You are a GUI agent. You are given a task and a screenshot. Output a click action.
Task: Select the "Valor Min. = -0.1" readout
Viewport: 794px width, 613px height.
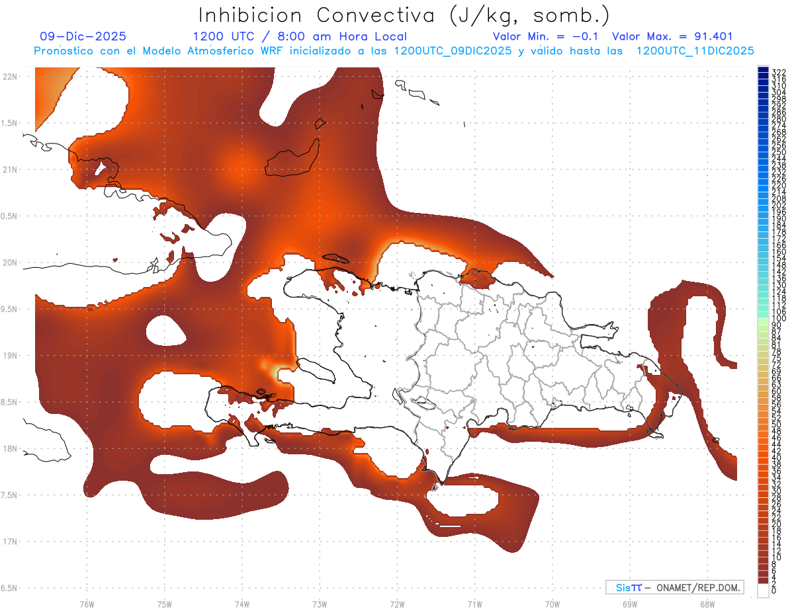pyautogui.click(x=547, y=37)
